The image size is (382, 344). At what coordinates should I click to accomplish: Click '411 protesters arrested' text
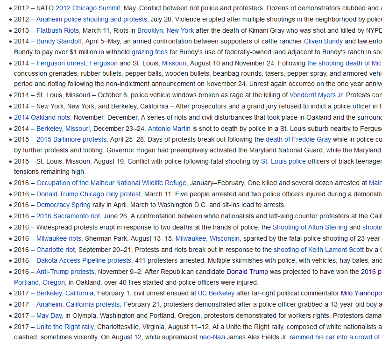(170, 260)
